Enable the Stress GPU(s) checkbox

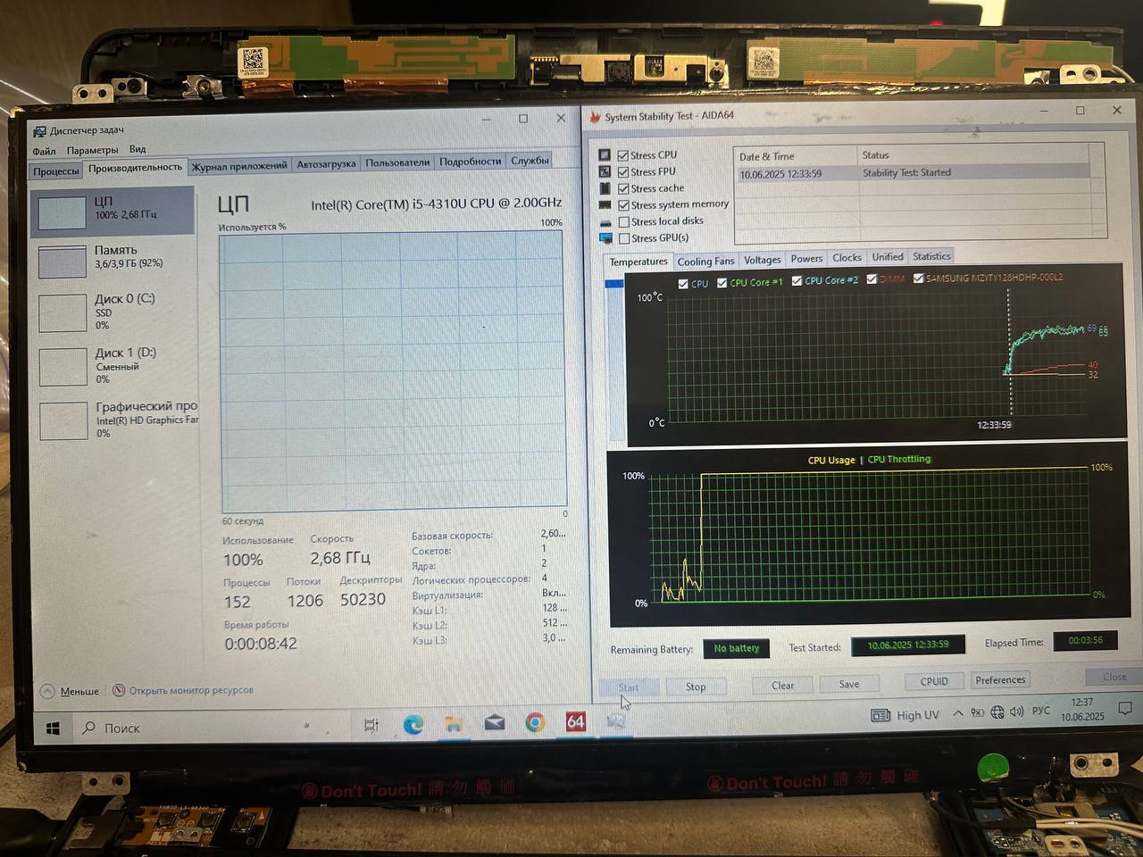pyautogui.click(x=624, y=238)
